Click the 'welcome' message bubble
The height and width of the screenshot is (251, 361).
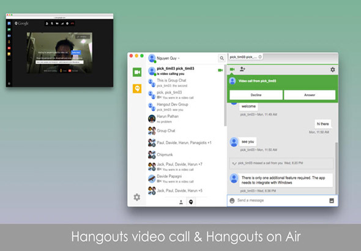(248, 106)
